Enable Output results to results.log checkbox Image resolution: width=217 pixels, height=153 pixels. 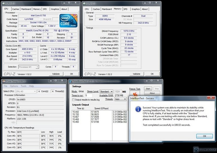click(x=73, y=100)
